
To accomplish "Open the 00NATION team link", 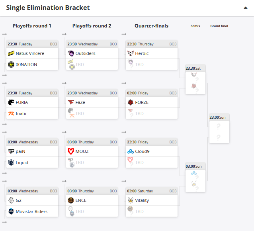I will pos(26,65).
